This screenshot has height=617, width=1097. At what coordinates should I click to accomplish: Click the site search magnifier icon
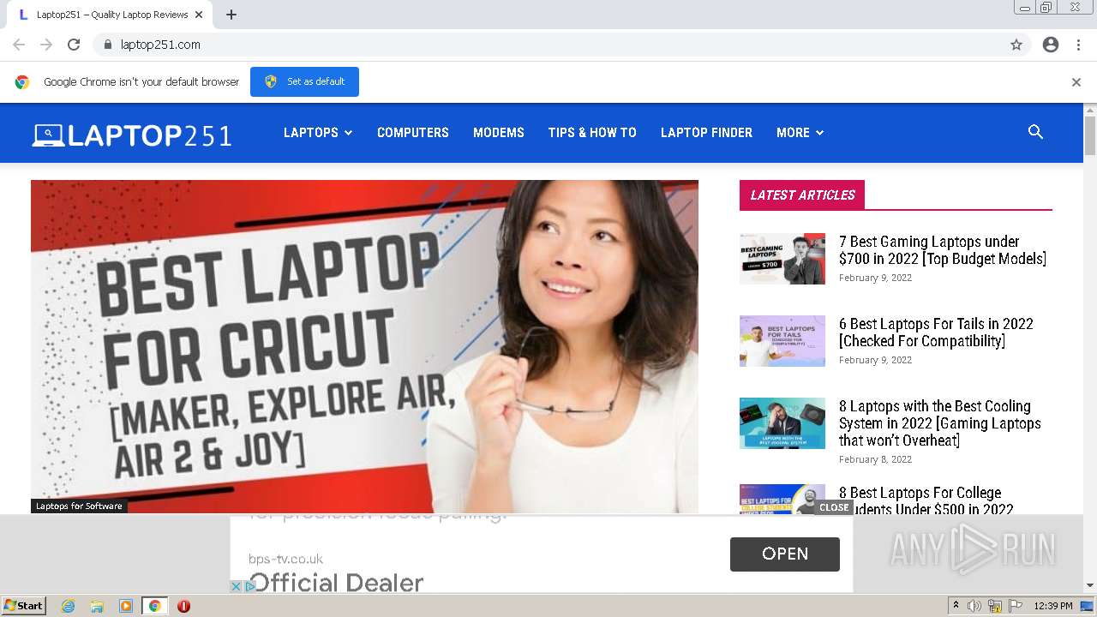point(1035,132)
